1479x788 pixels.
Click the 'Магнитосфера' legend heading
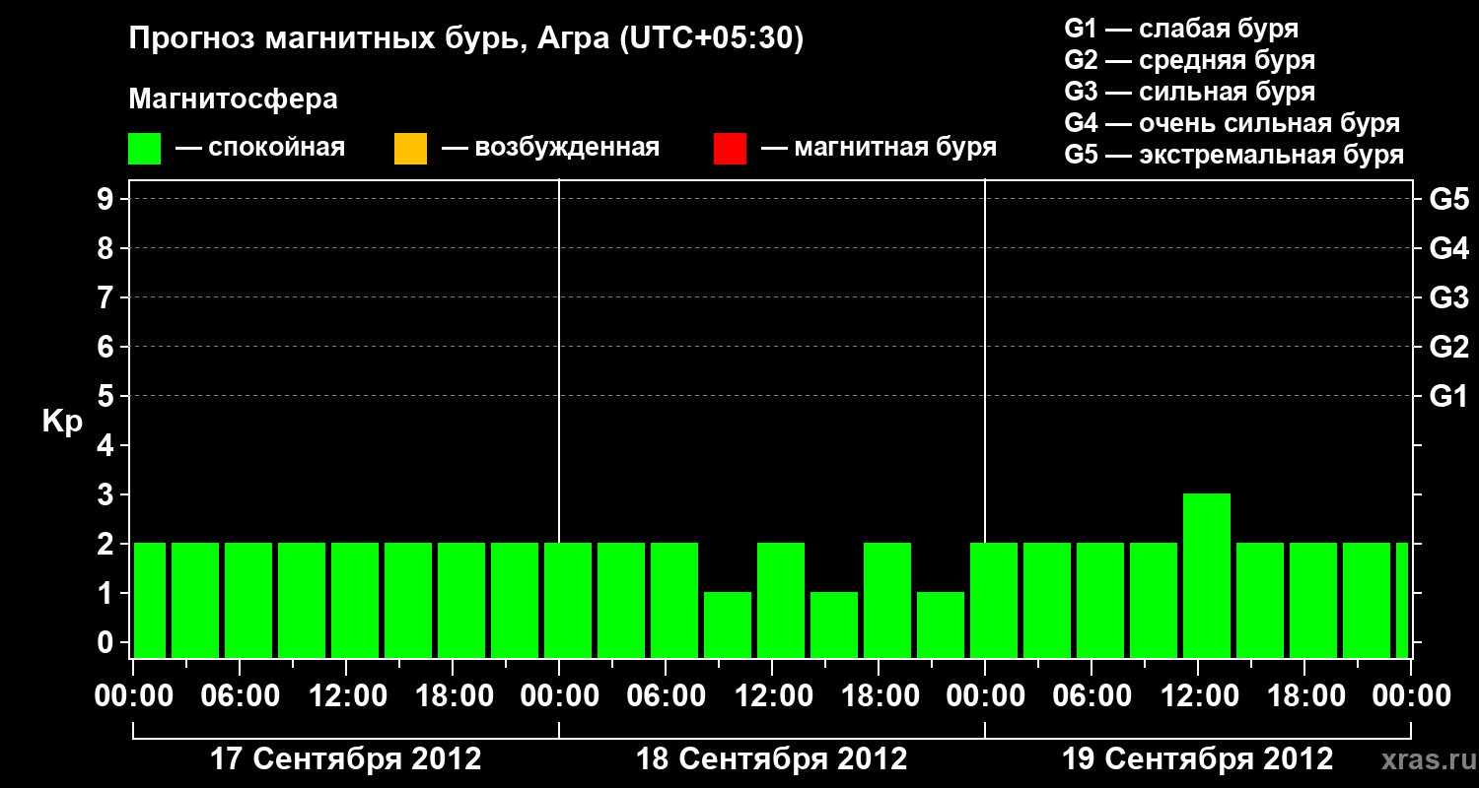233,99
